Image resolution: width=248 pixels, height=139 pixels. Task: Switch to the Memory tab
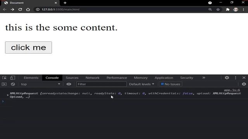(x=141, y=78)
